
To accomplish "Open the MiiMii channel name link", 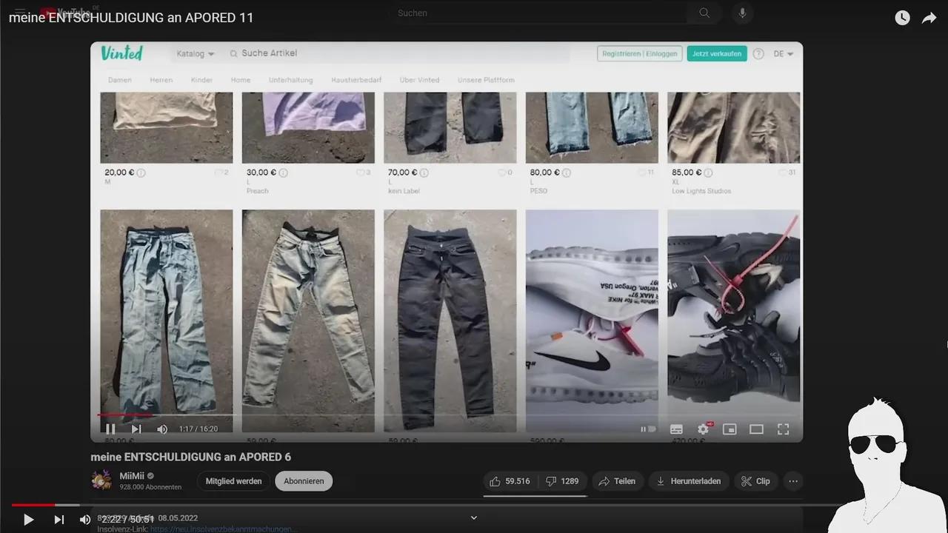I will 132,476.
